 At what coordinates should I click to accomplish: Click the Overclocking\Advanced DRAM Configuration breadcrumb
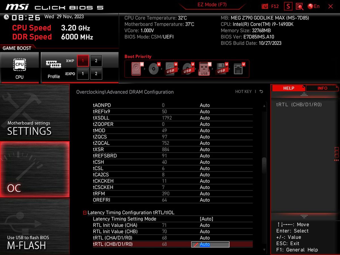pyautogui.click(x=125, y=92)
